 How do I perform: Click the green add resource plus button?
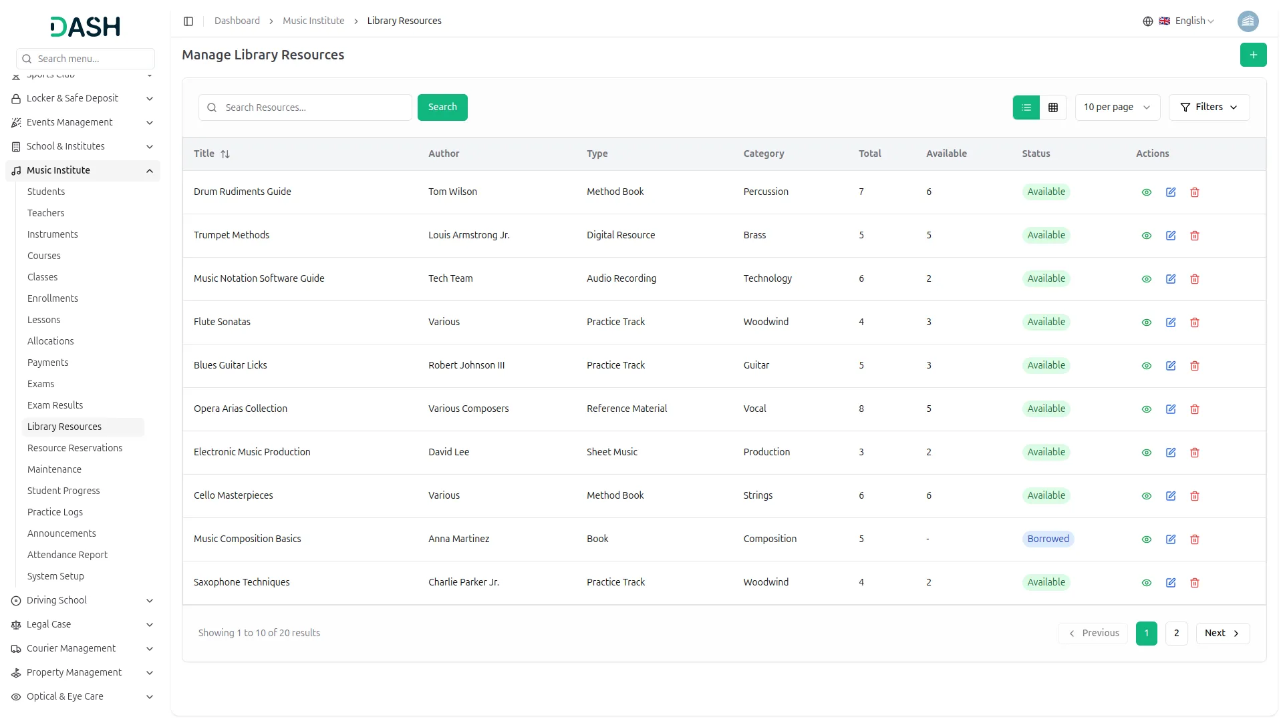click(1253, 55)
